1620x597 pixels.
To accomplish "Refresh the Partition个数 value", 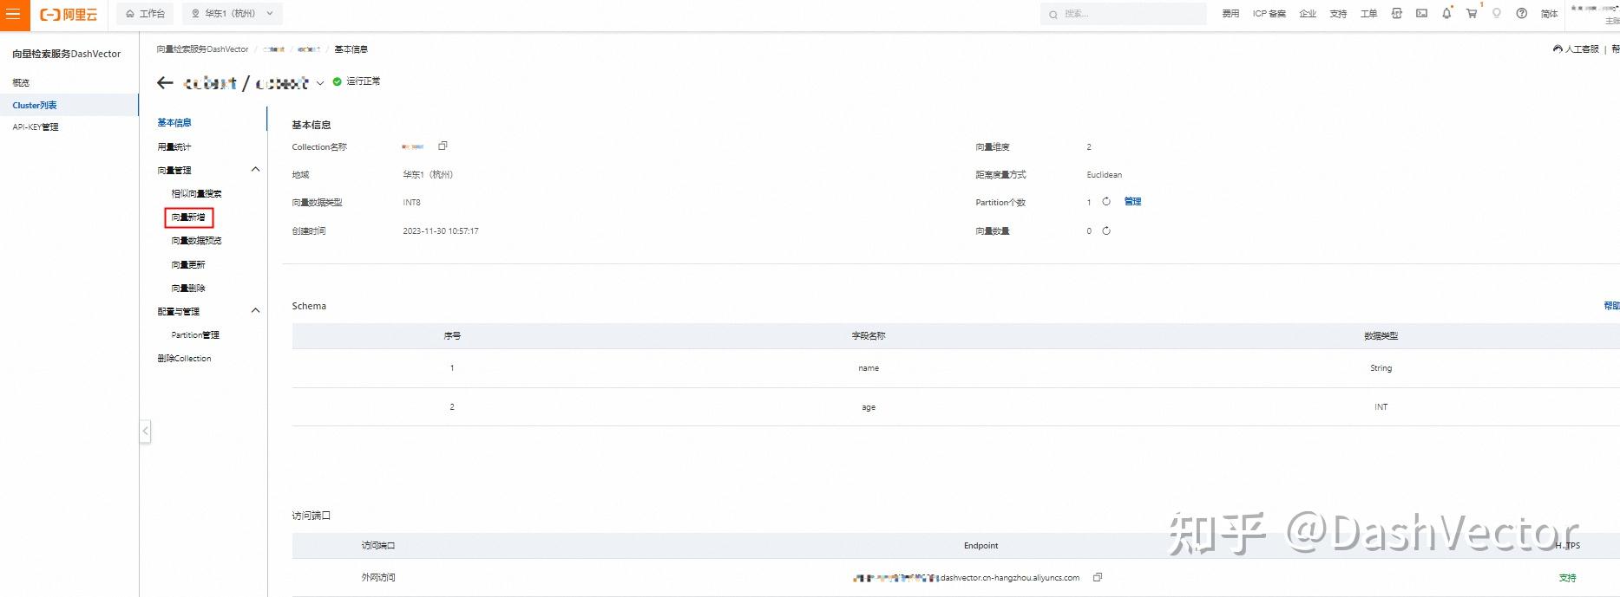I will [1106, 201].
